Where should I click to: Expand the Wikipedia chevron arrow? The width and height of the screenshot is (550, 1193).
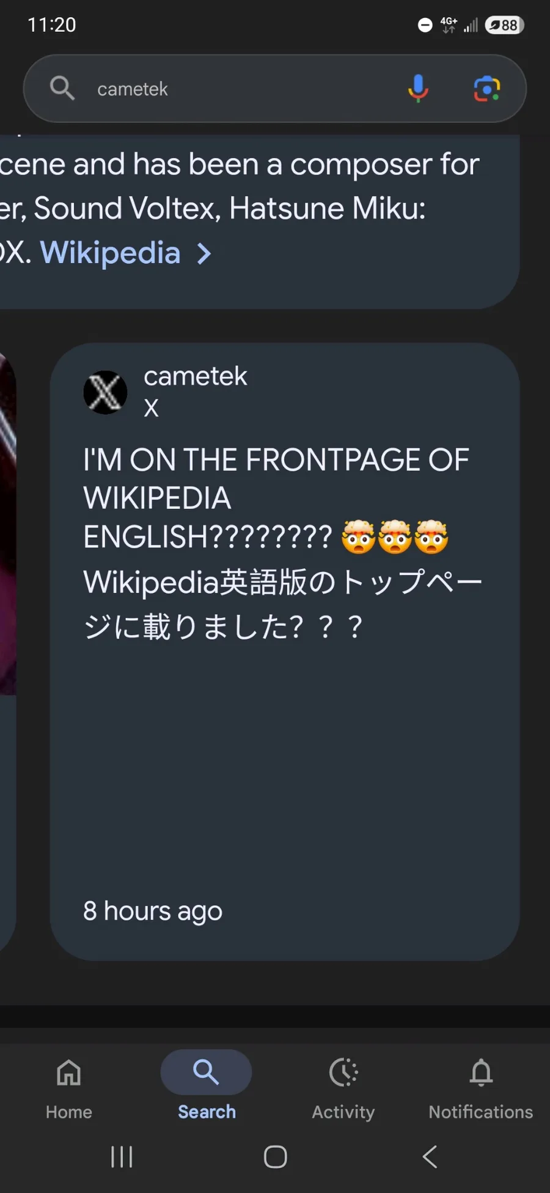(204, 253)
